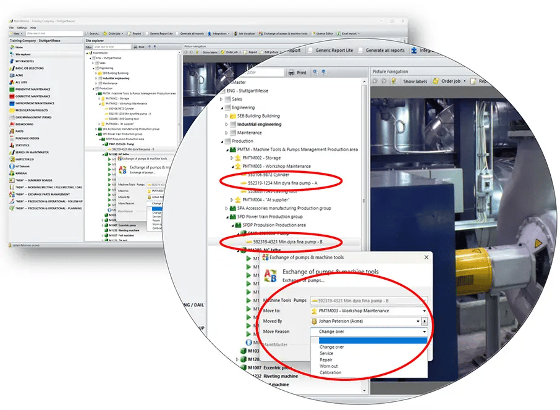560x410 pixels.
Task: Select PMTM003 - Workshop Maintenance in enlarged tree
Action: 276,166
